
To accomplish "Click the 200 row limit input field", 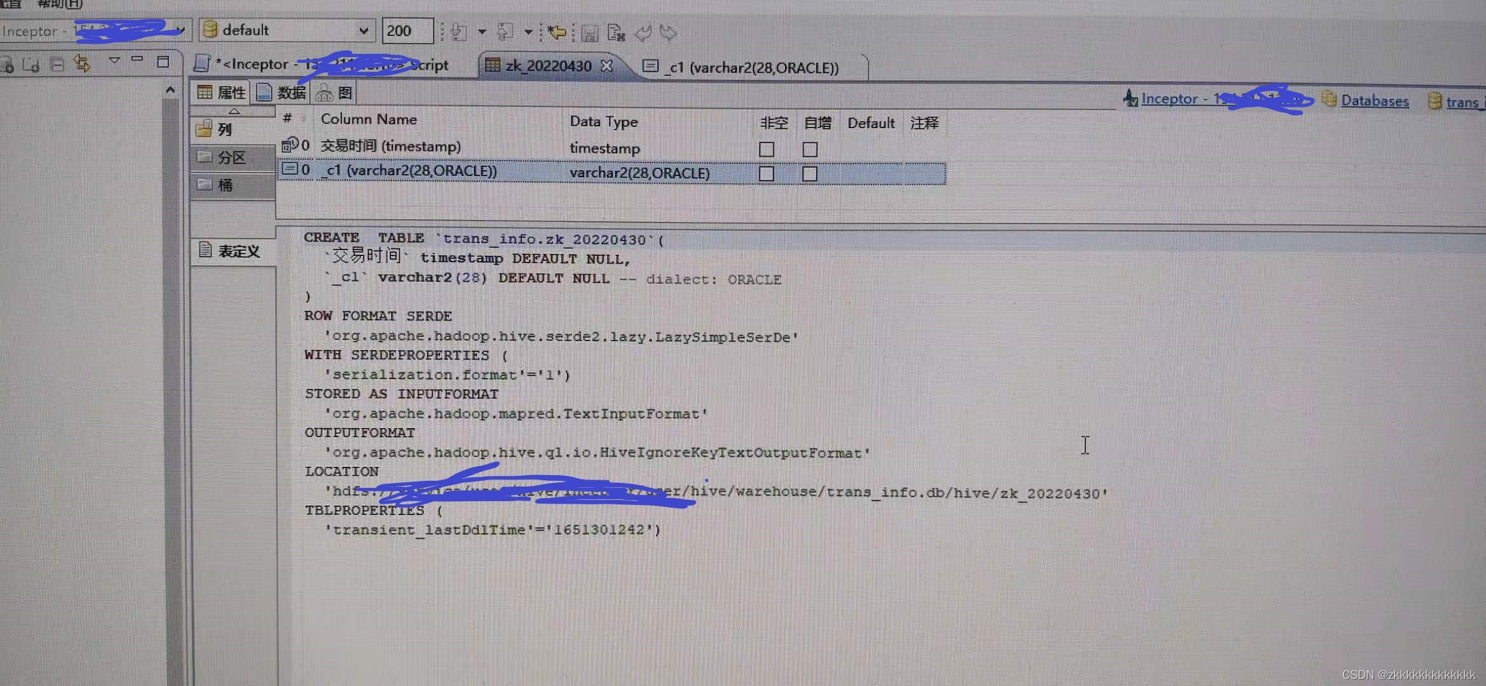I will [x=406, y=31].
